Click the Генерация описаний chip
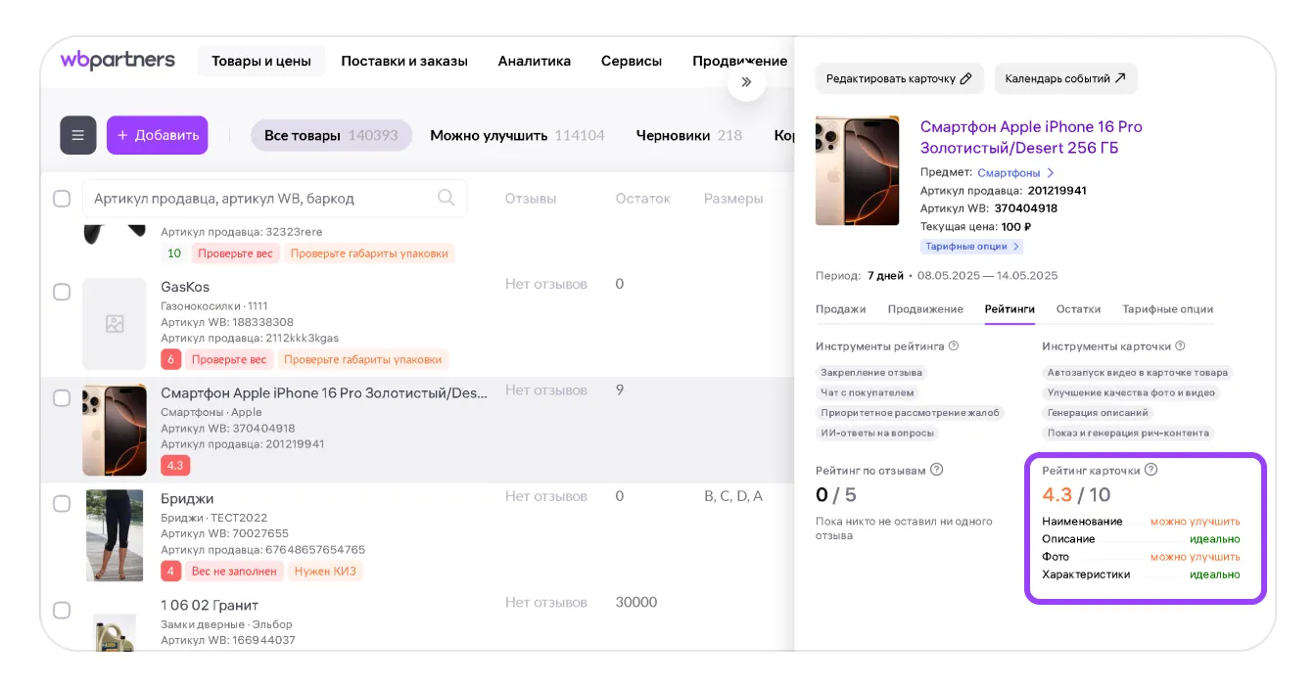This screenshot has height=687, width=1316. coord(1098,413)
